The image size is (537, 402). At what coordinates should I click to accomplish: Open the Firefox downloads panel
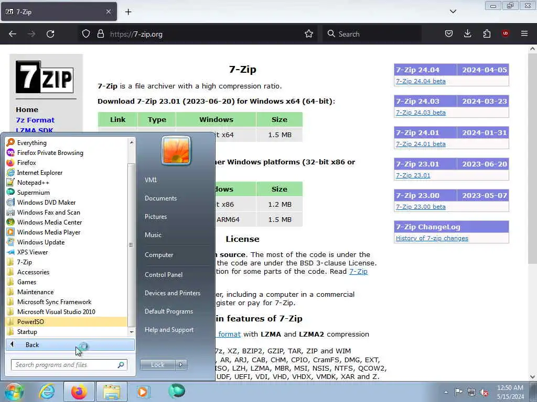[x=467, y=33]
